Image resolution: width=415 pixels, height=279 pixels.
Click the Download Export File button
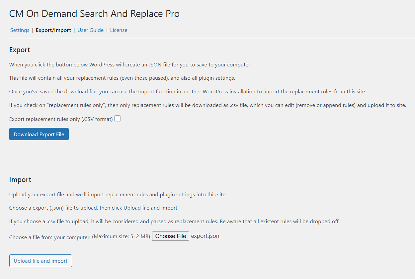(x=39, y=134)
